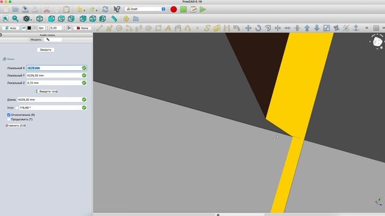
Task: Set Top view cube icon
Action: (61, 19)
